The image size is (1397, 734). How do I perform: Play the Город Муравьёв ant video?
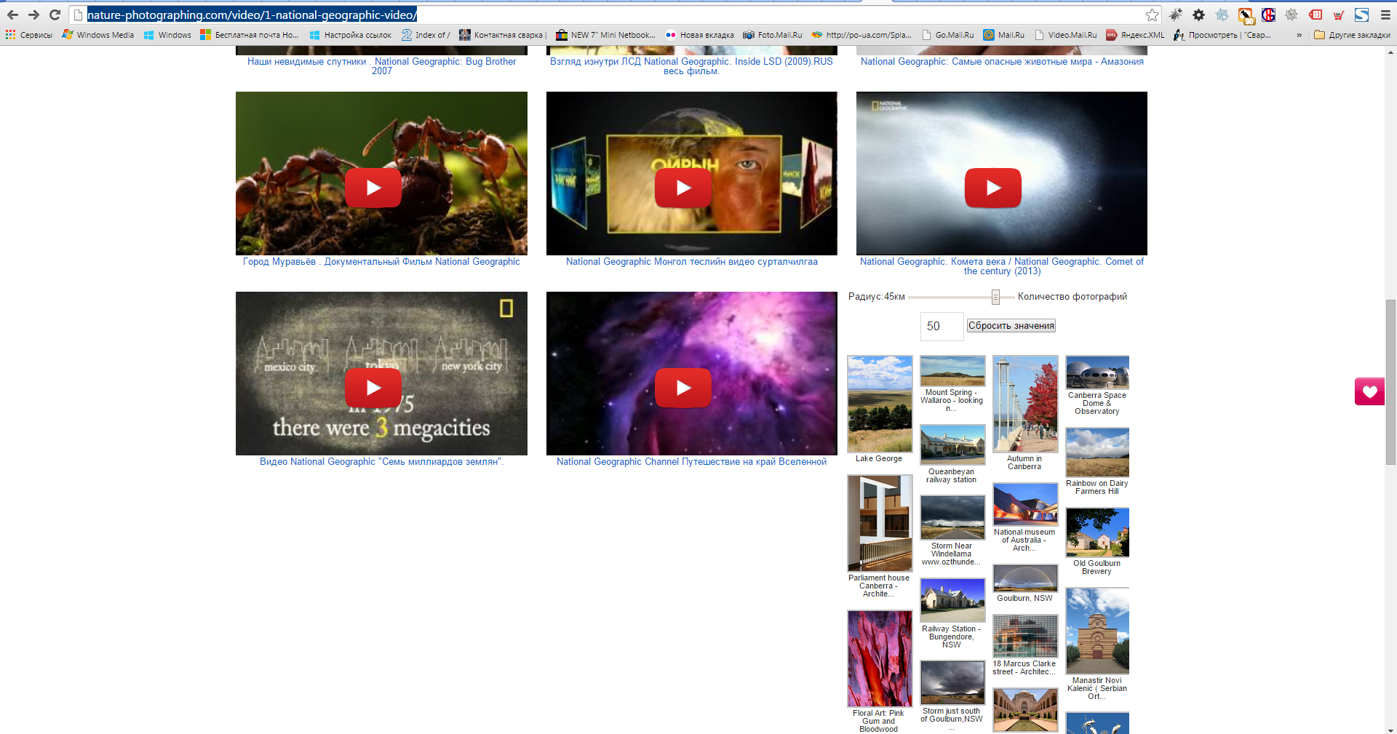click(x=373, y=188)
